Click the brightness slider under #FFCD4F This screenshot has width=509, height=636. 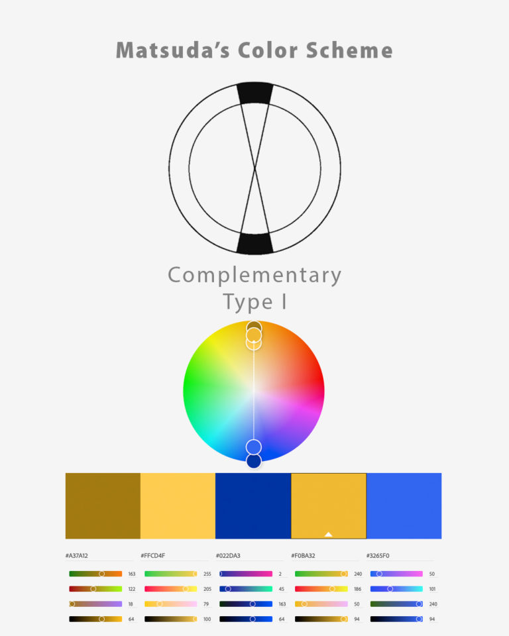pyautogui.click(x=171, y=619)
